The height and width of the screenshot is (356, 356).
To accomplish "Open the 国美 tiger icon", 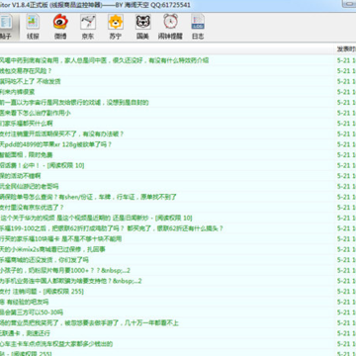I will tap(142, 28).
